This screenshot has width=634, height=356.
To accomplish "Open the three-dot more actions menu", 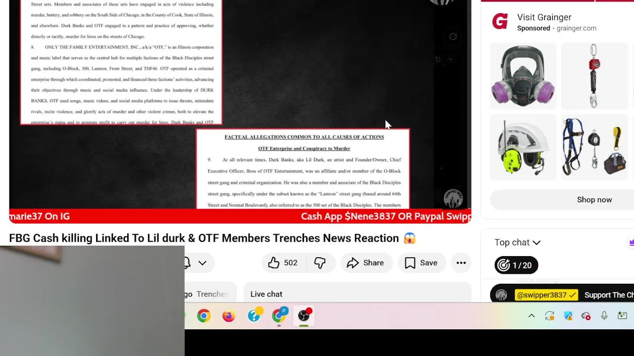I will click(x=461, y=263).
